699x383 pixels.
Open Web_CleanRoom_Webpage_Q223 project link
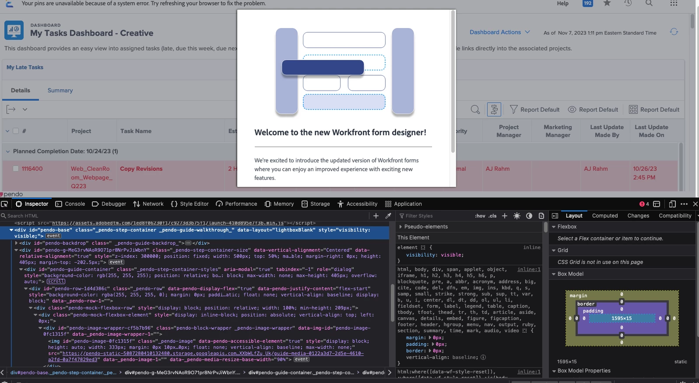tap(92, 177)
